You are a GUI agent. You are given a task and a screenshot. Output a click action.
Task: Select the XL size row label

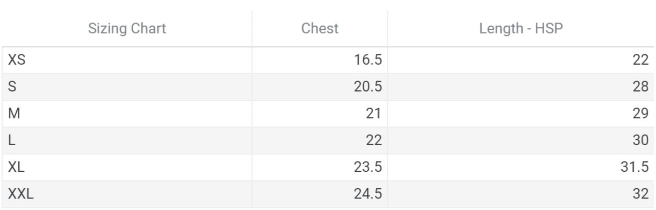17,167
